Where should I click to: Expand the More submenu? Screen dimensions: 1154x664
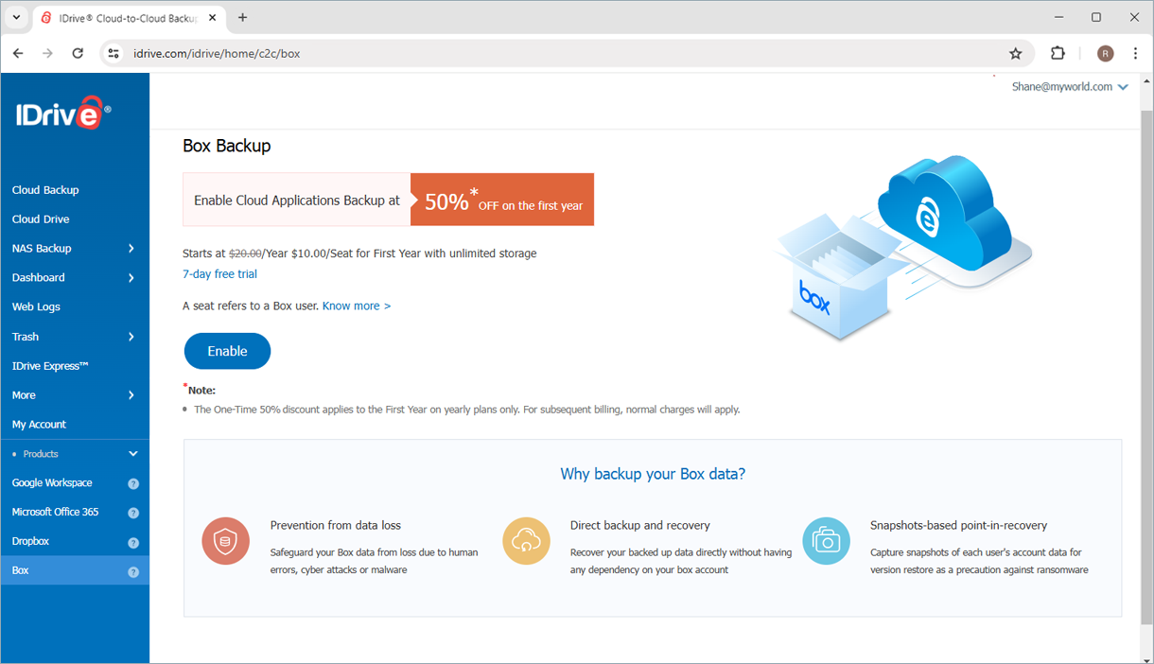pyautogui.click(x=131, y=395)
